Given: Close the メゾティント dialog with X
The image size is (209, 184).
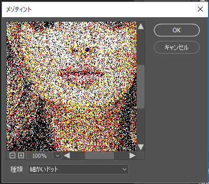Looking at the screenshot, I should click(x=200, y=9).
